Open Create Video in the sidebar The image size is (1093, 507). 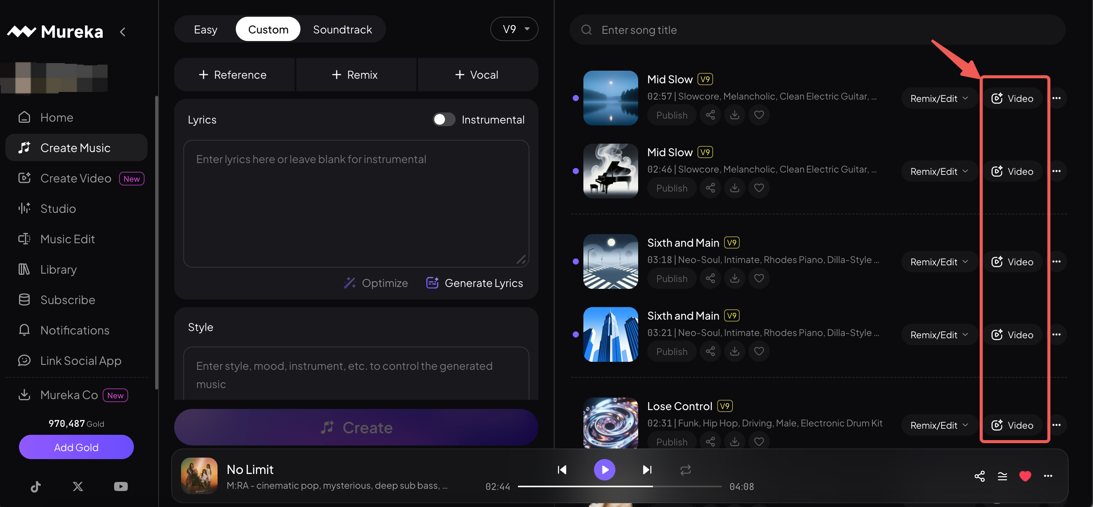(x=76, y=178)
